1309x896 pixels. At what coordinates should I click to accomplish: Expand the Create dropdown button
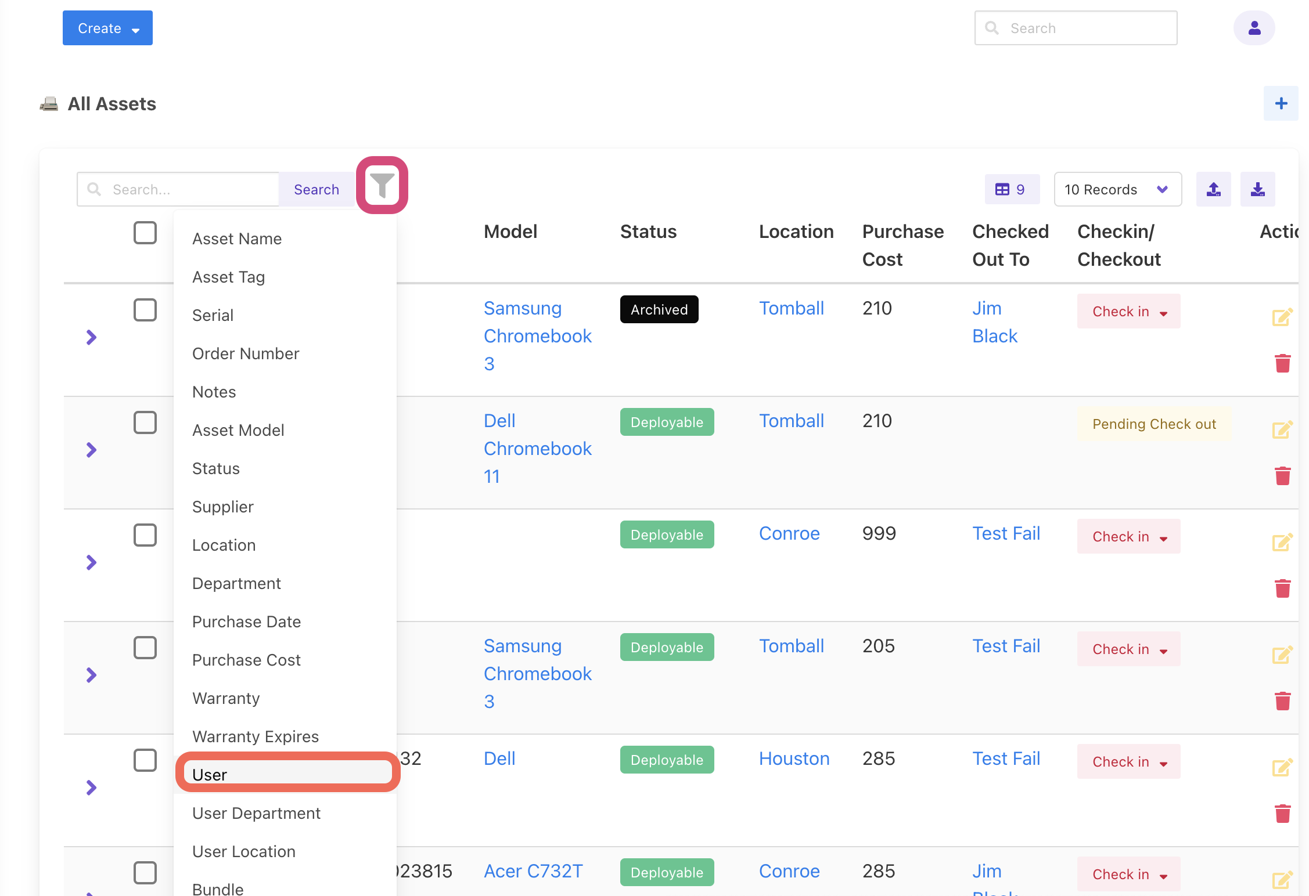coord(107,28)
